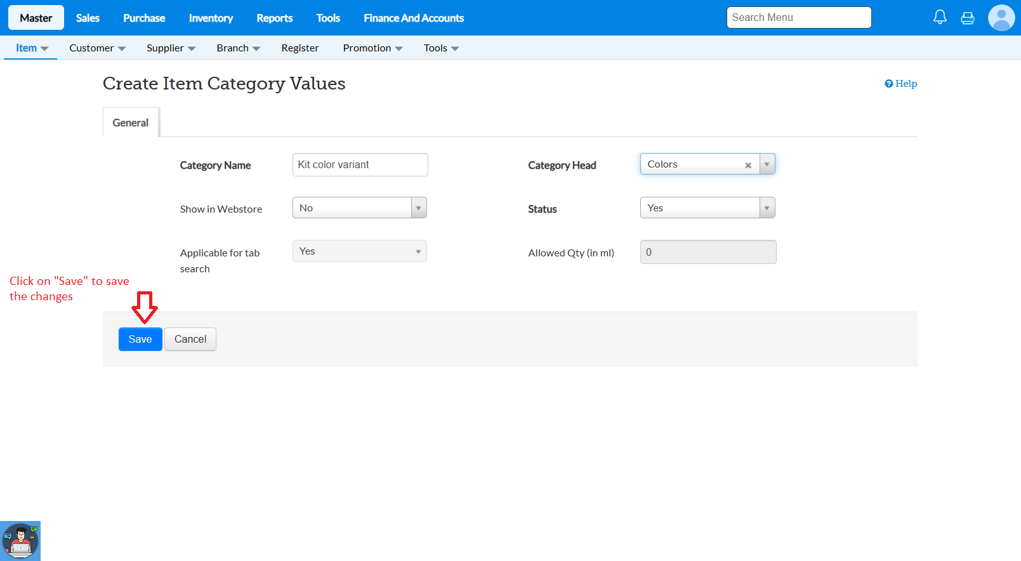Image resolution: width=1021 pixels, height=561 pixels.
Task: Click the Cancel button
Action: 190,339
